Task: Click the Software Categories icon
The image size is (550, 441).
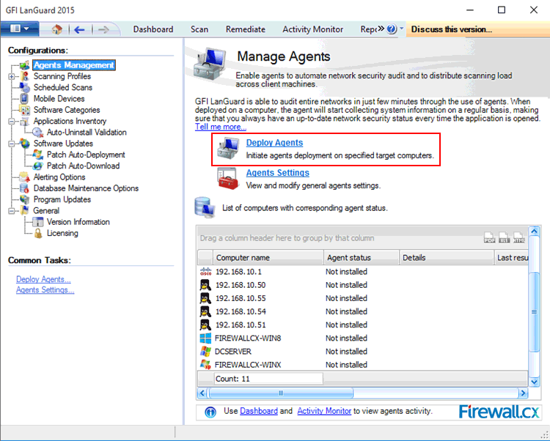Action: [24, 110]
